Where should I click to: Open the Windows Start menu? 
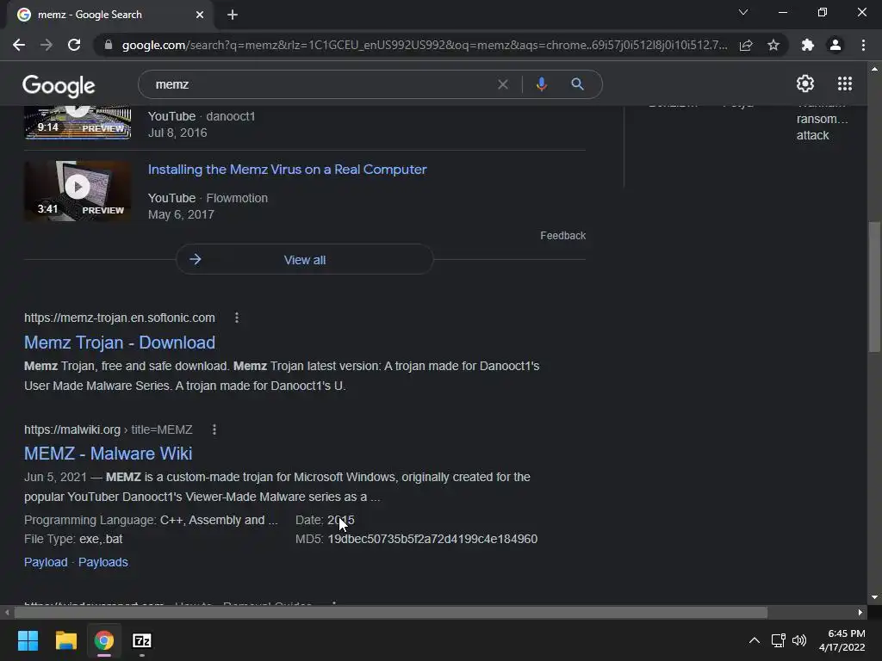point(28,640)
